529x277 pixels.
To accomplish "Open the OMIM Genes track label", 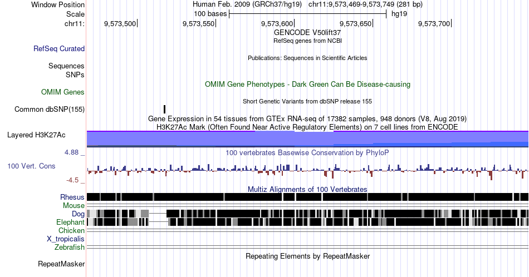I will tap(62, 92).
